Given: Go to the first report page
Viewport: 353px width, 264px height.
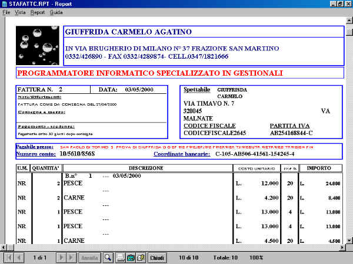Looking at the screenshot, I should (x=9, y=258).
